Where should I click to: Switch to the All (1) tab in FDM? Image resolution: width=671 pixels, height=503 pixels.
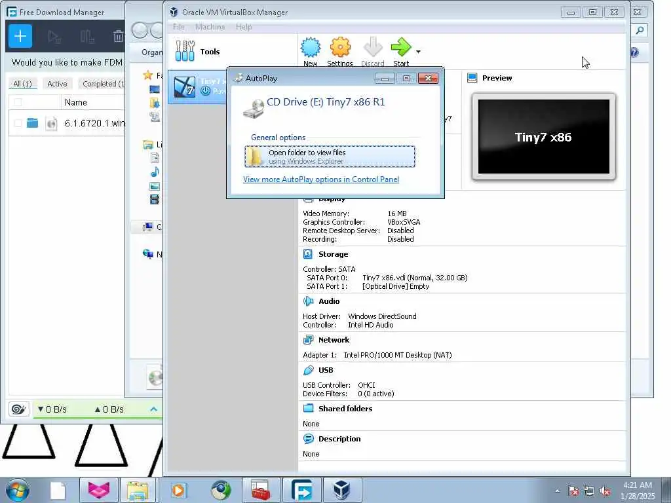pyautogui.click(x=23, y=84)
